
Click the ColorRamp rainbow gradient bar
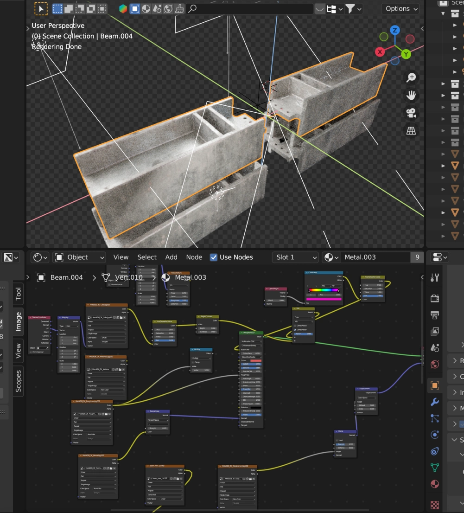coord(324,290)
